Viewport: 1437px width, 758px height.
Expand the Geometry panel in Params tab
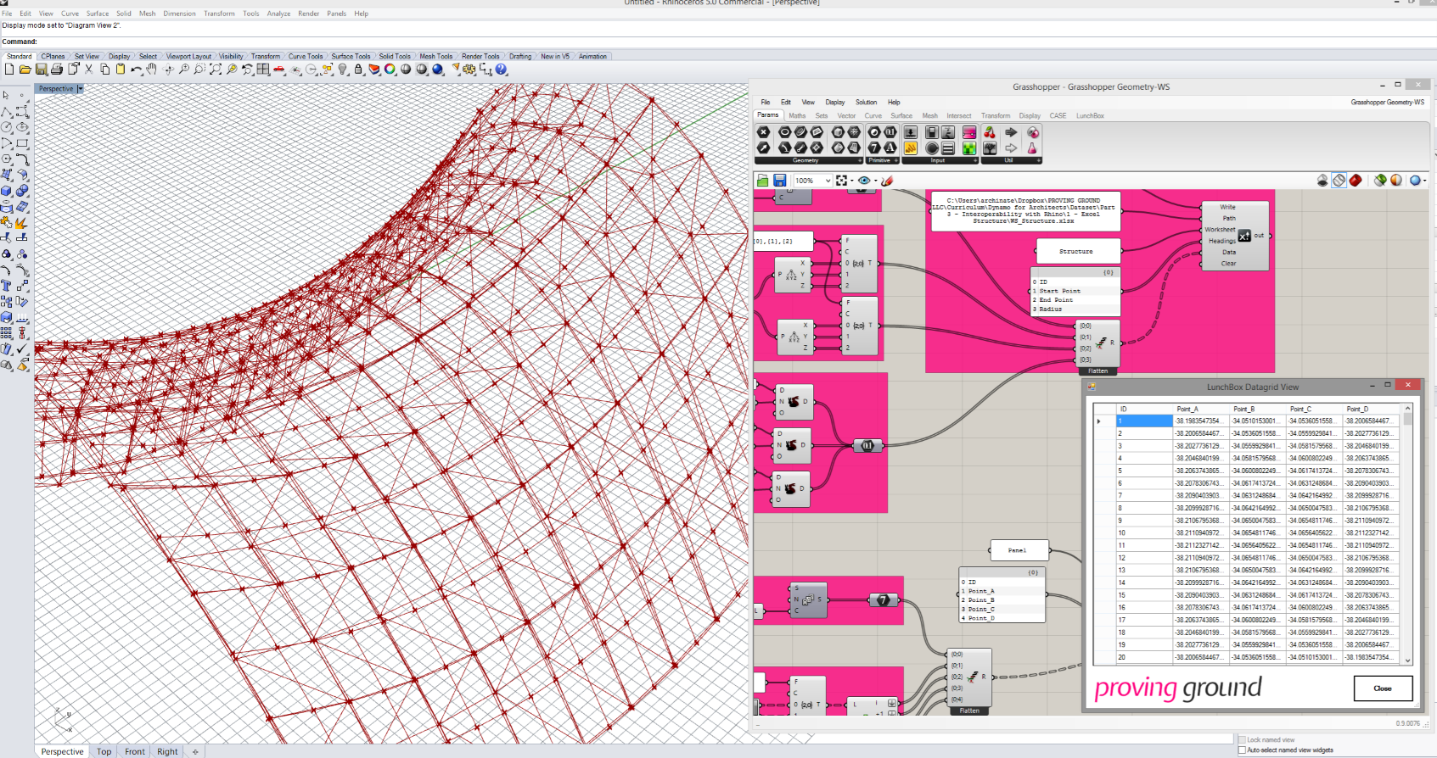tap(860, 160)
